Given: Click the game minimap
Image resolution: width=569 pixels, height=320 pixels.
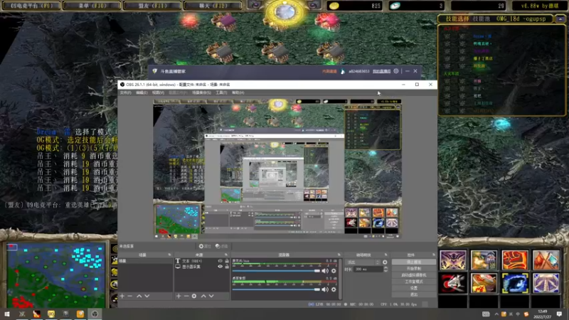Looking at the screenshot, I should tap(56, 275).
